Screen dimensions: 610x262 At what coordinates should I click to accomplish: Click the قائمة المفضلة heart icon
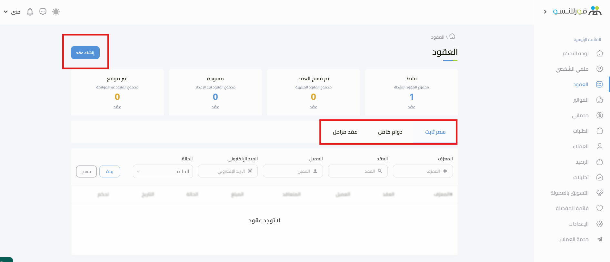click(x=600, y=208)
